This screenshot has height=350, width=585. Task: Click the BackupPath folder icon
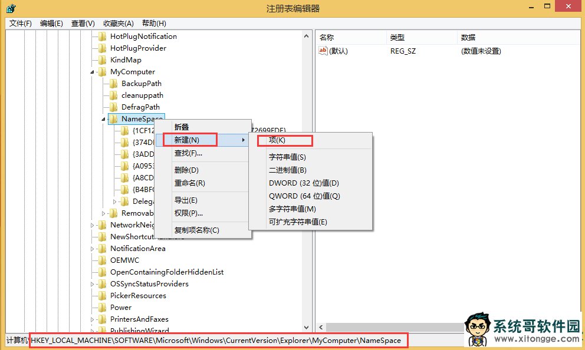[114, 84]
